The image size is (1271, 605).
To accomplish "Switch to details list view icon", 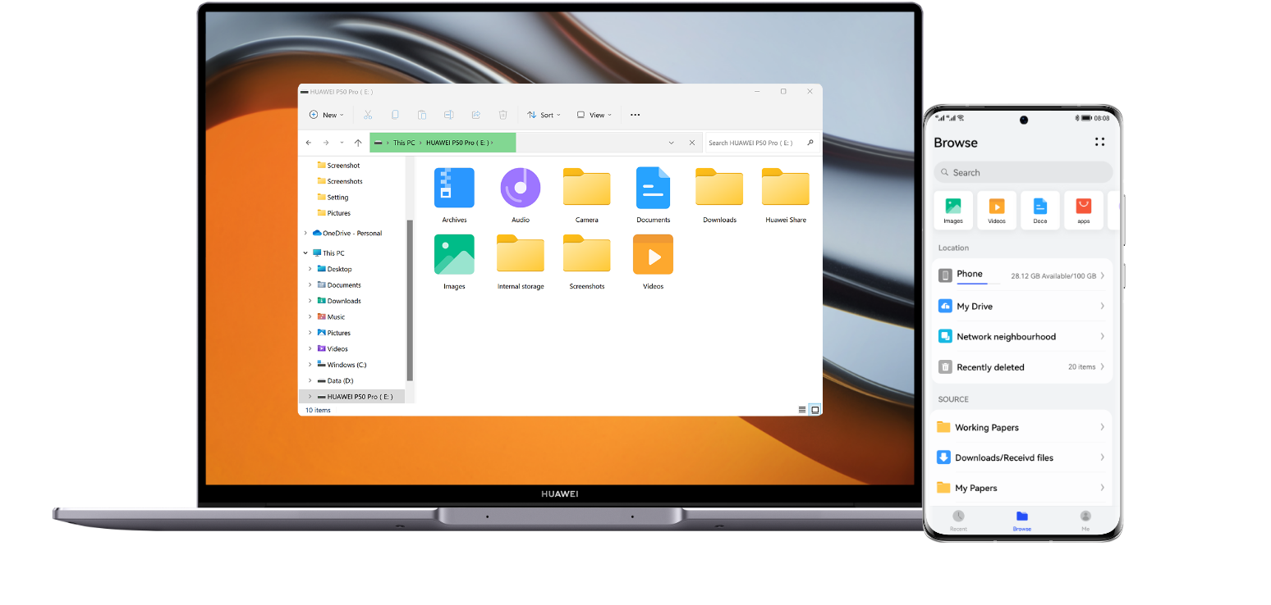I will (x=802, y=409).
